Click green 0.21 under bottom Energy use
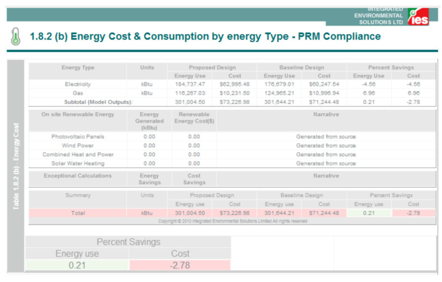Image resolution: width=442 pixels, height=282 pixels. coord(77,265)
